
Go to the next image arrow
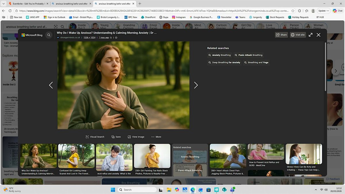[x=196, y=85]
